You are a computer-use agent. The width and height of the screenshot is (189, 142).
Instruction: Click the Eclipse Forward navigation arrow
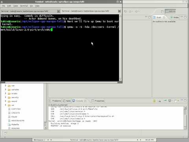pyautogui.click(x=136, y=11)
